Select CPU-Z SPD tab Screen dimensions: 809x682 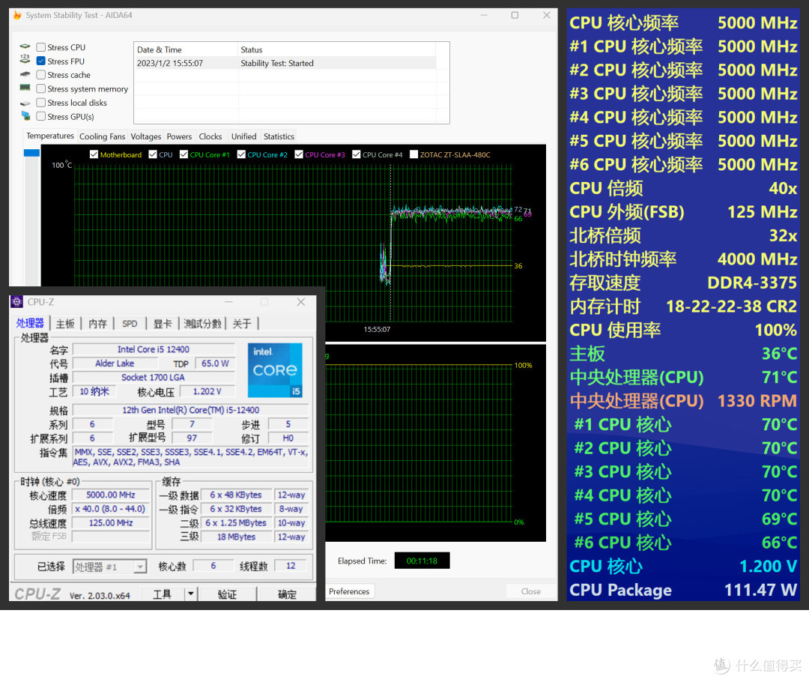coord(130,324)
